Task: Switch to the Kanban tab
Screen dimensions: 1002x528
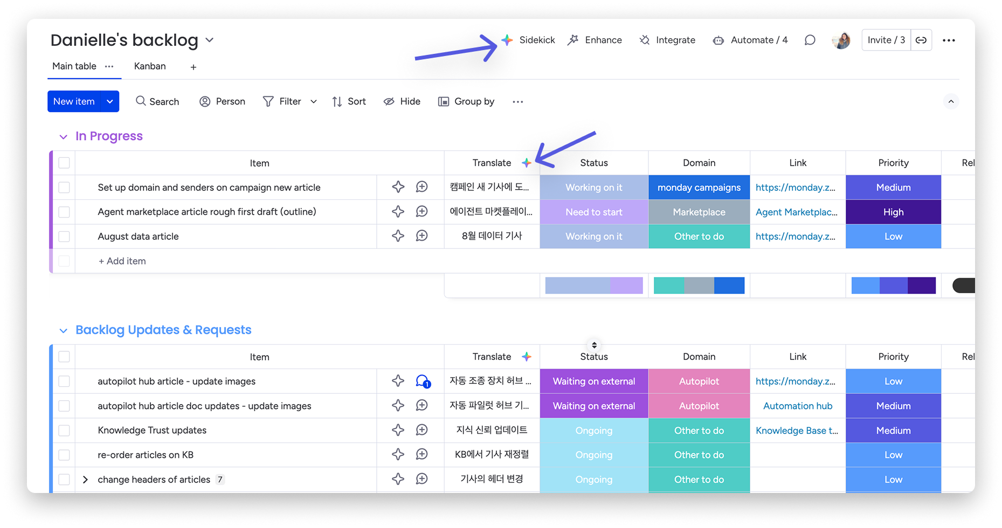Action: click(x=149, y=66)
